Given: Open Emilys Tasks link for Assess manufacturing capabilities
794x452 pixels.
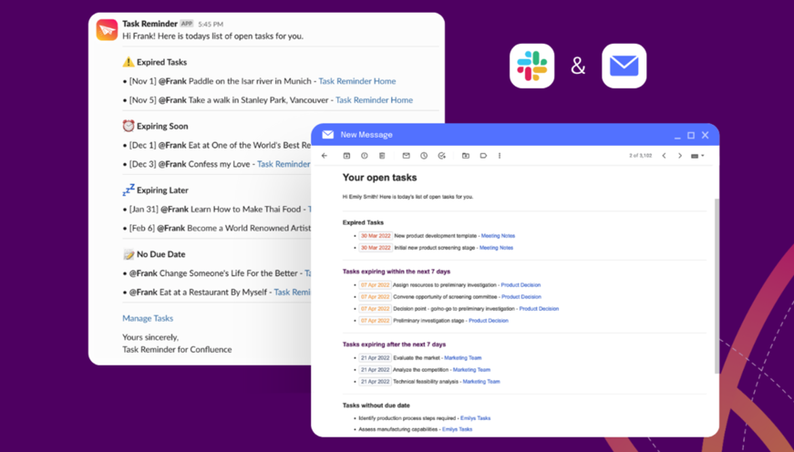Looking at the screenshot, I should click(x=458, y=429).
